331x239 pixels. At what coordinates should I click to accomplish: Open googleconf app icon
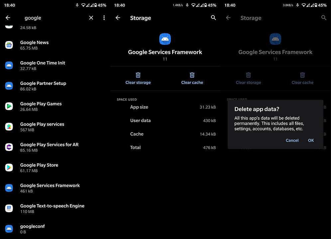point(9,229)
